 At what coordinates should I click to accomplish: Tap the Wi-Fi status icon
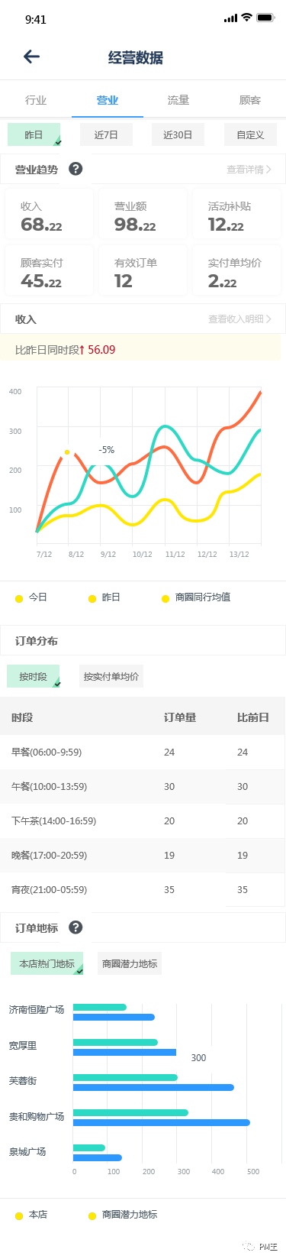click(246, 18)
